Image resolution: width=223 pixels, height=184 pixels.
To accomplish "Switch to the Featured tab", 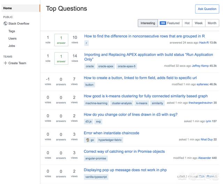I will pos(170,23).
